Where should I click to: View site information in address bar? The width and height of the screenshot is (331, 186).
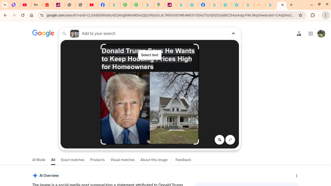point(42,15)
